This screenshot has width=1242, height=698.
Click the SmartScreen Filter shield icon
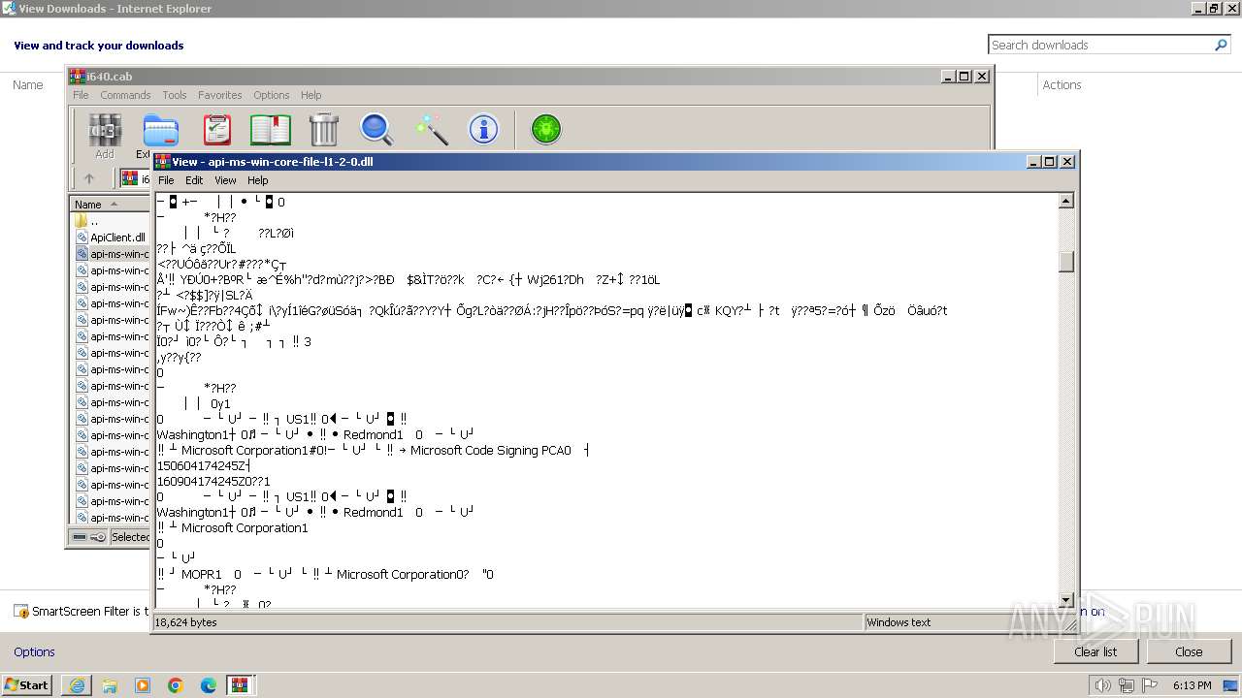coord(21,612)
